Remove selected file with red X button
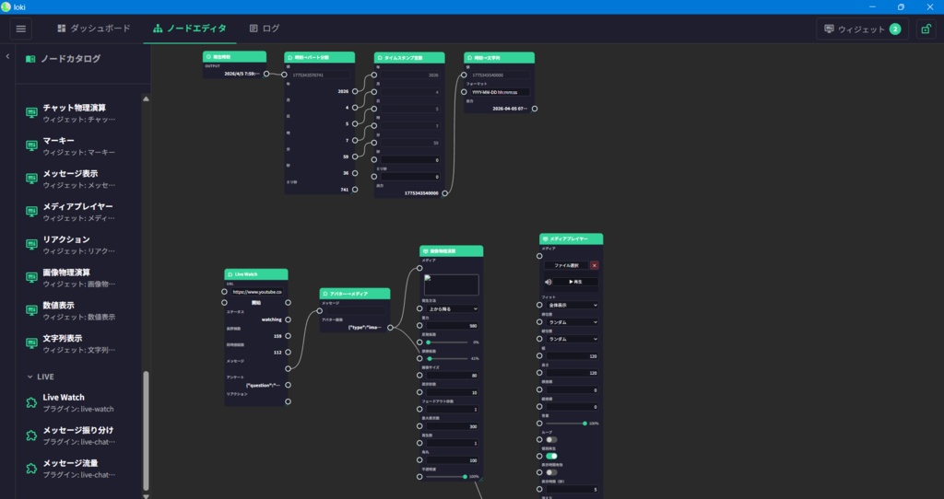This screenshot has height=499, width=944. point(595,265)
